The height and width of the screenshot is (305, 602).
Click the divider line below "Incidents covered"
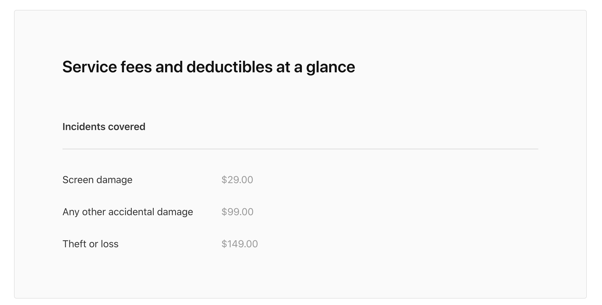pos(300,149)
